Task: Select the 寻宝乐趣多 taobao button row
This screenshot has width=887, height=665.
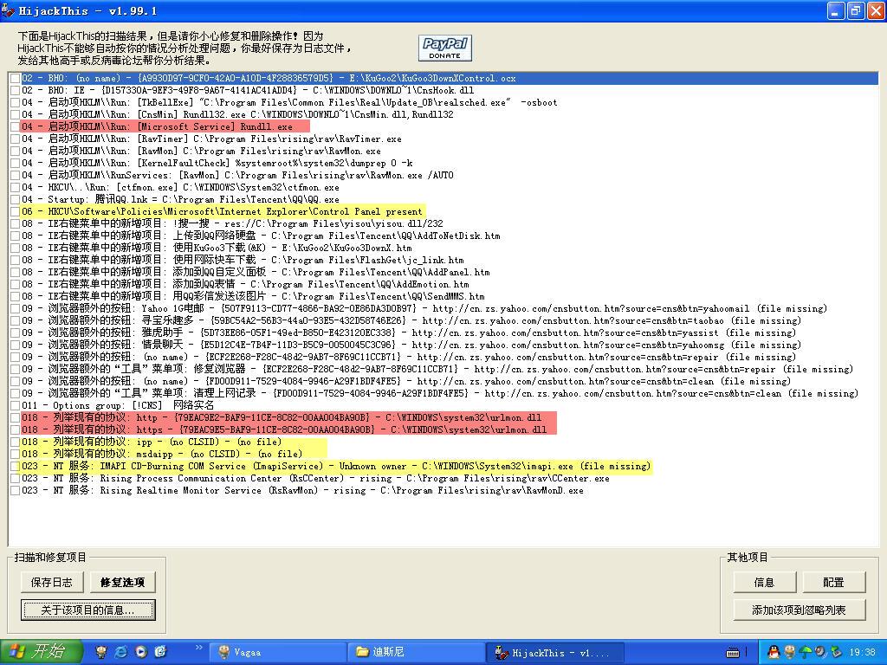Action: click(x=411, y=320)
